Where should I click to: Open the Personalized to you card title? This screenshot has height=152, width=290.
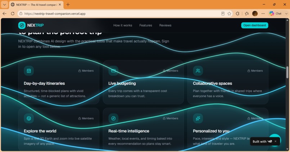click(x=211, y=131)
